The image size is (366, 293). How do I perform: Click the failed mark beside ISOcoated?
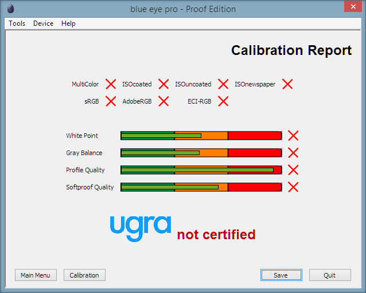[163, 84]
